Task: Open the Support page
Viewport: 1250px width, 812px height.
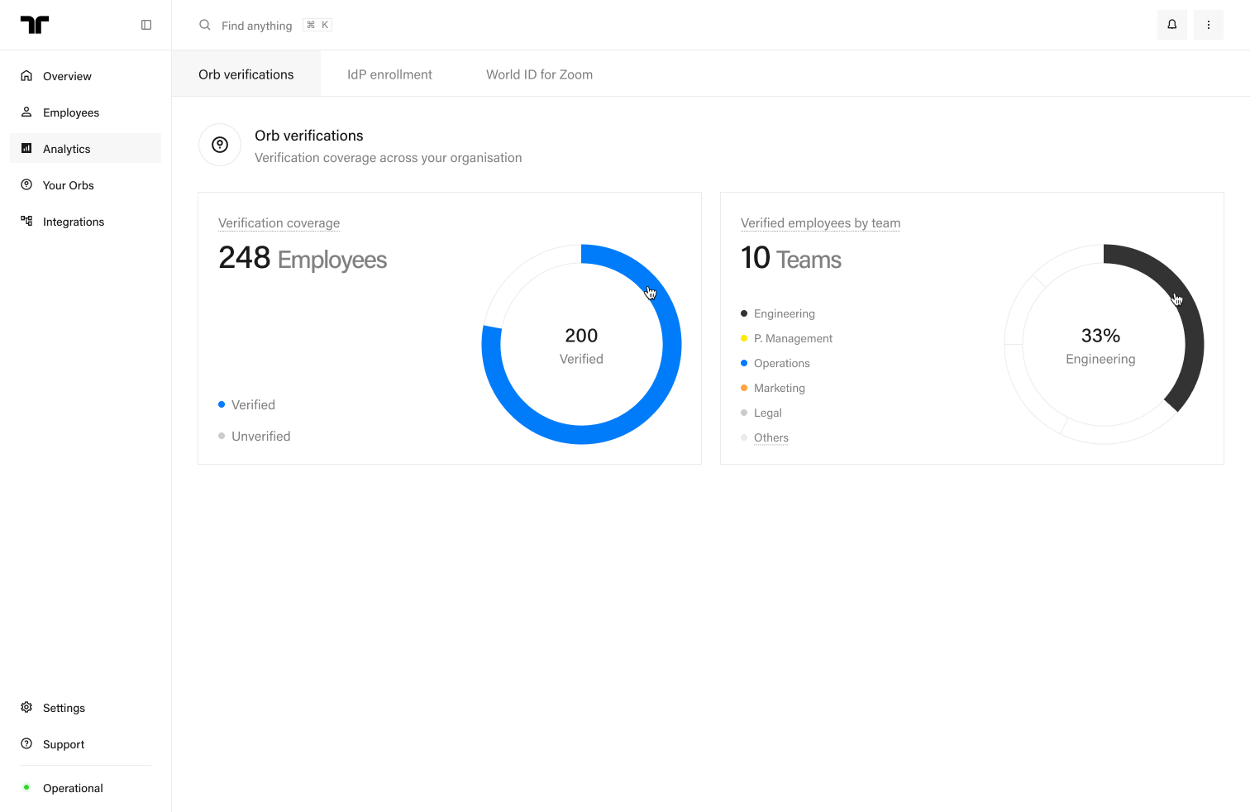Action: click(x=85, y=744)
